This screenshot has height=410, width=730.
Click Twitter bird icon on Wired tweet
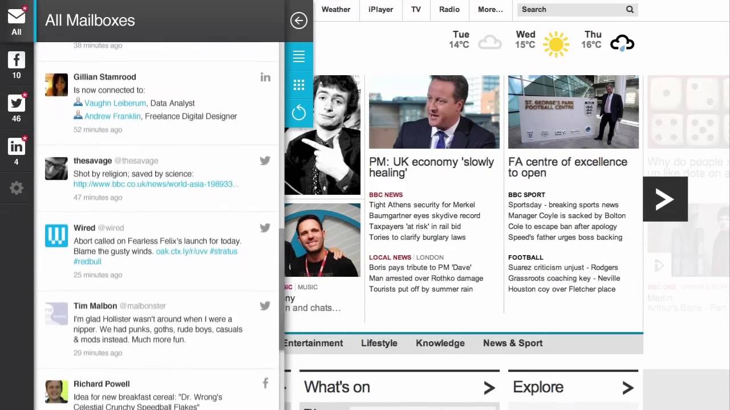pos(265,228)
